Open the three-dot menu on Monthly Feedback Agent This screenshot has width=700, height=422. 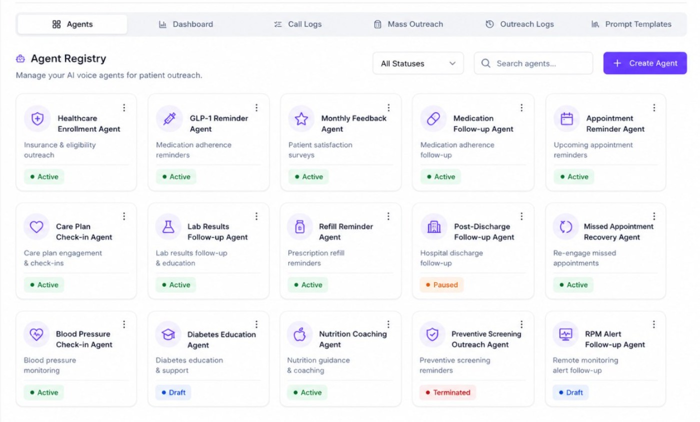(388, 108)
